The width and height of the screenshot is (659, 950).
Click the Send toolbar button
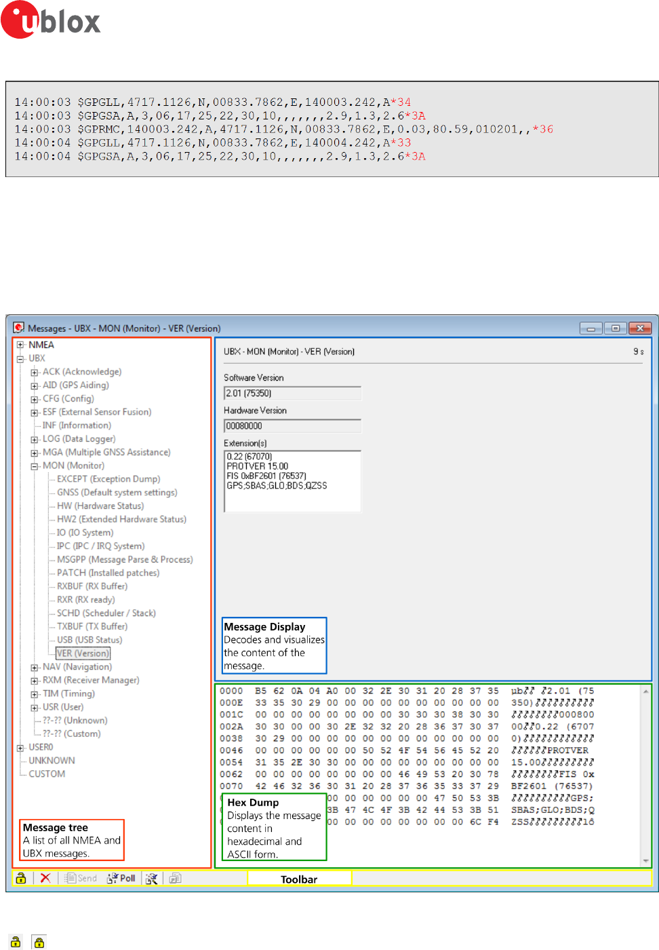click(x=81, y=878)
